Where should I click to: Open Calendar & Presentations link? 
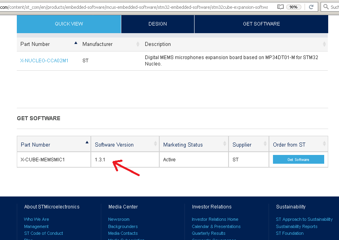point(216,227)
